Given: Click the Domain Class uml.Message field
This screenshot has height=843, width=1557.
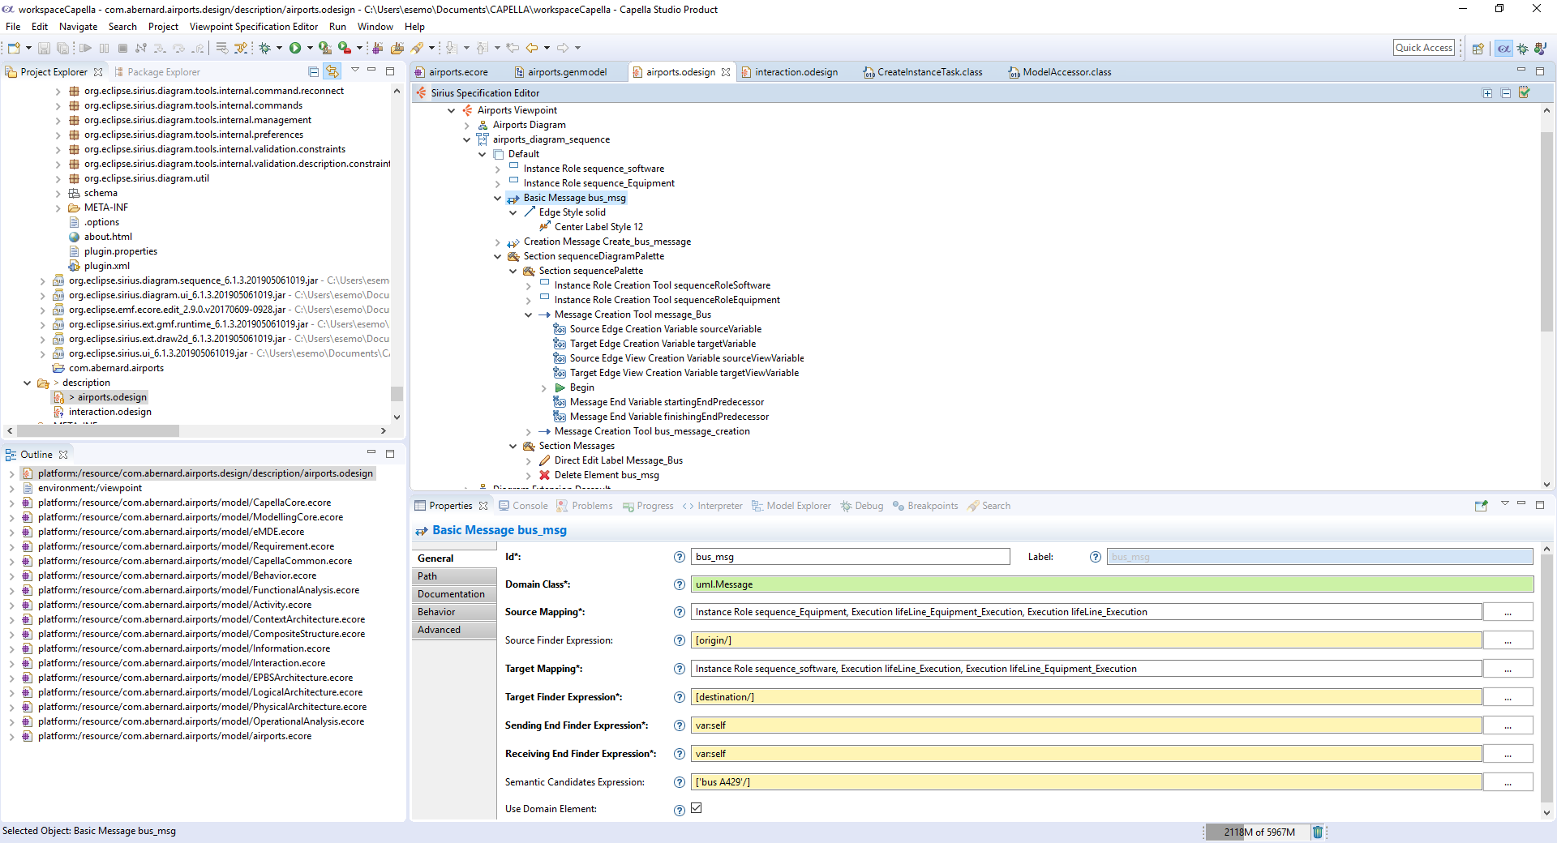Looking at the screenshot, I should click(1112, 584).
